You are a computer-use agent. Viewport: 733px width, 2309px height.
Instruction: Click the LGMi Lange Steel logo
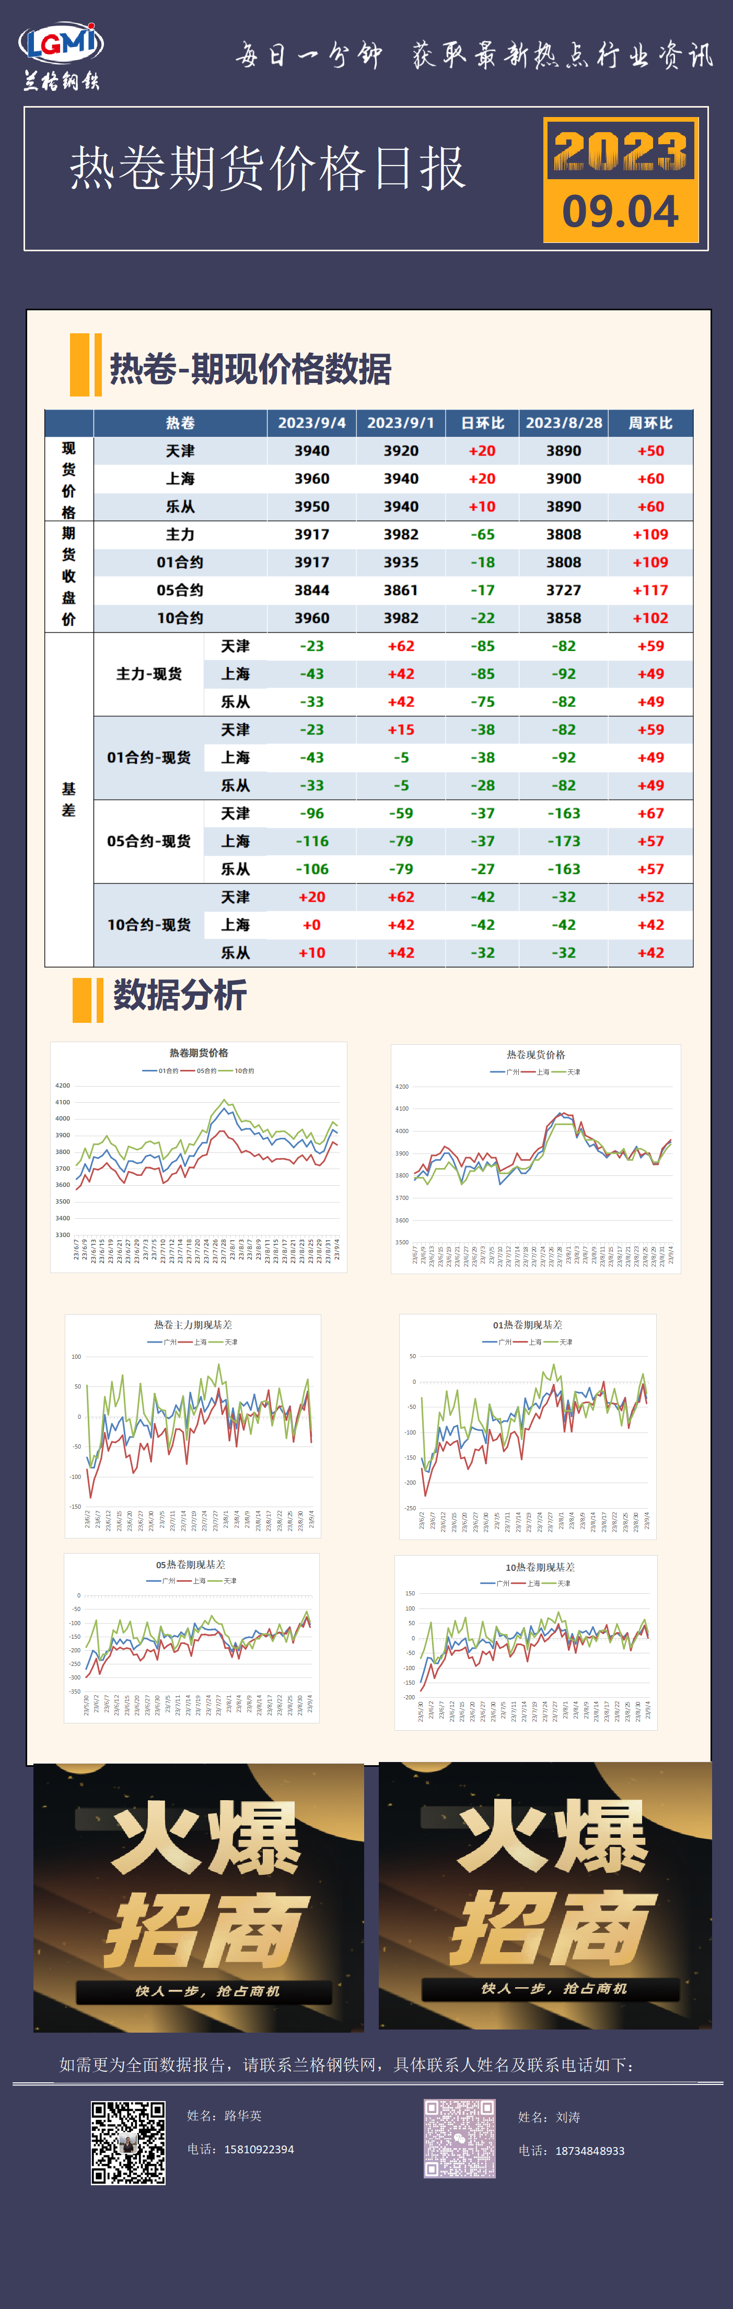coord(61,55)
